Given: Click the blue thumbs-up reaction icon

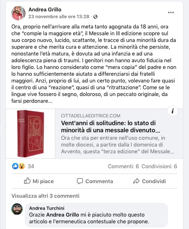Looking at the screenshot, I should tap(15, 166).
